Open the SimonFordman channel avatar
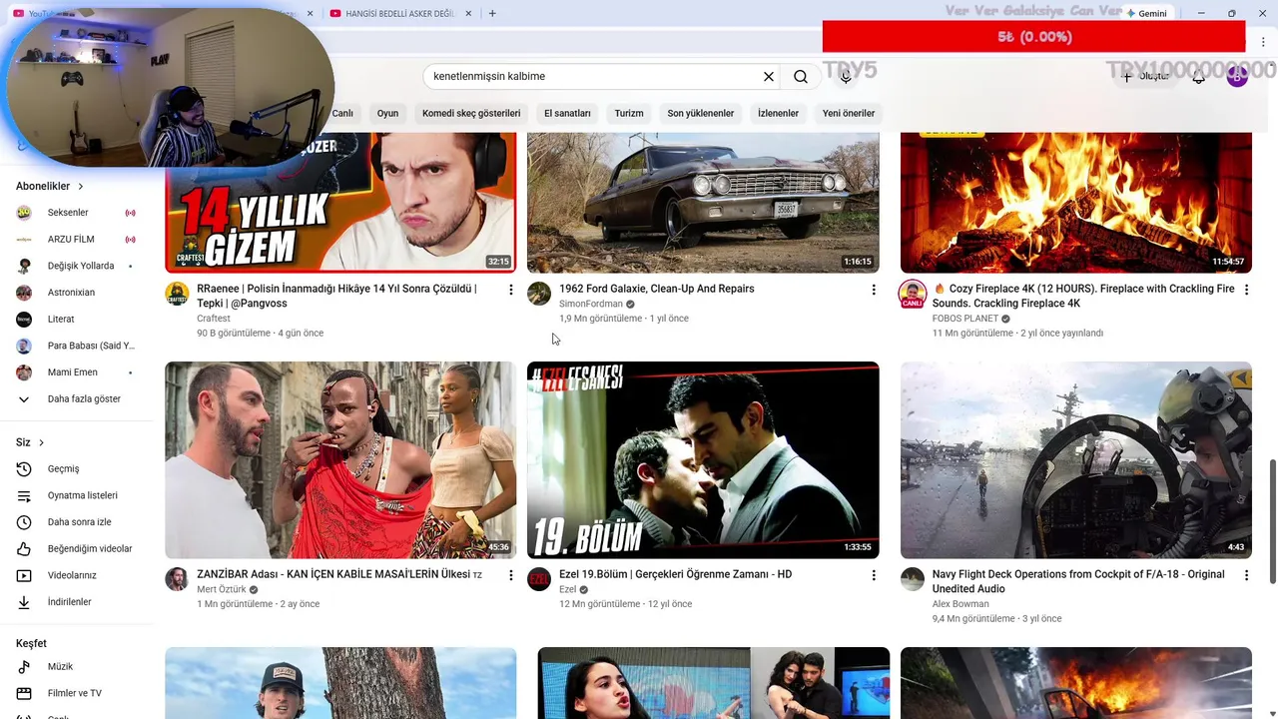The image size is (1278, 719). point(539,294)
